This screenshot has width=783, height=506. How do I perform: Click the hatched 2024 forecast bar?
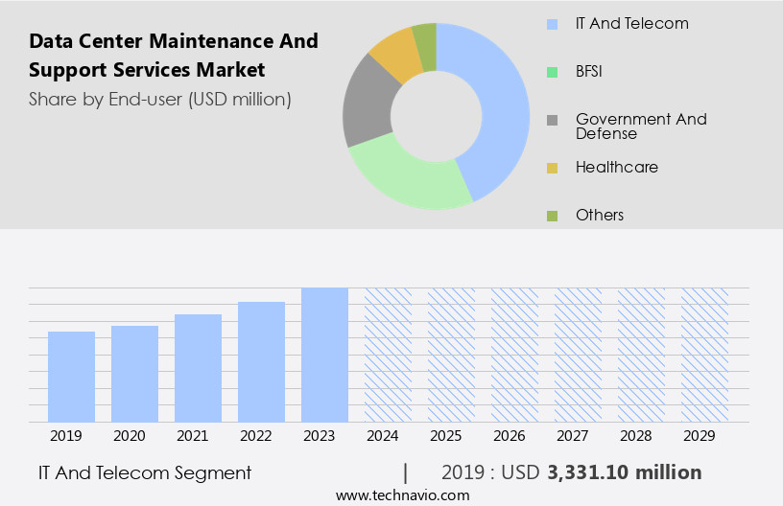pos(388,355)
